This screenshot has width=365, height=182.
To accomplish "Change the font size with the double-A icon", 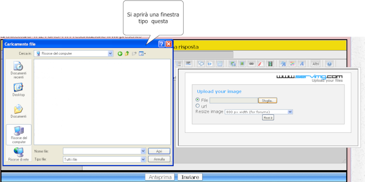I will [283, 64].
